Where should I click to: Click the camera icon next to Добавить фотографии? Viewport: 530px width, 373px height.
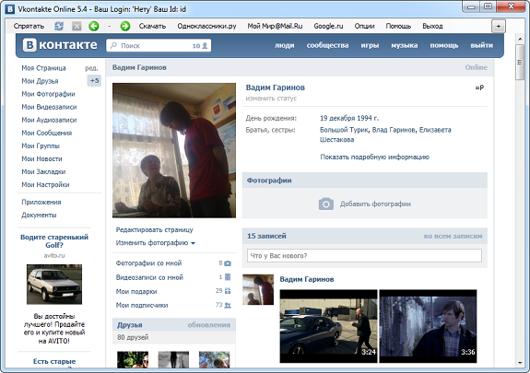point(326,204)
